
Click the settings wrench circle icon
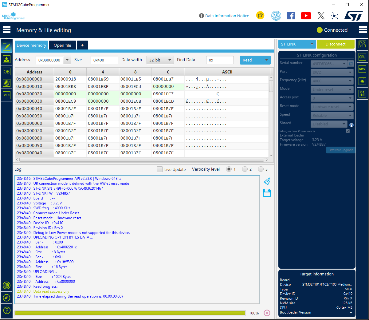coord(7,298)
